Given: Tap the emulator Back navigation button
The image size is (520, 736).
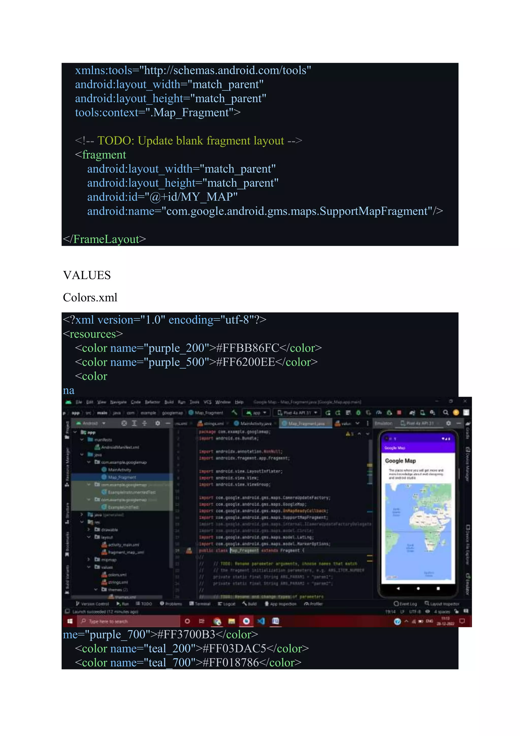Looking at the screenshot, I should pos(398,588).
